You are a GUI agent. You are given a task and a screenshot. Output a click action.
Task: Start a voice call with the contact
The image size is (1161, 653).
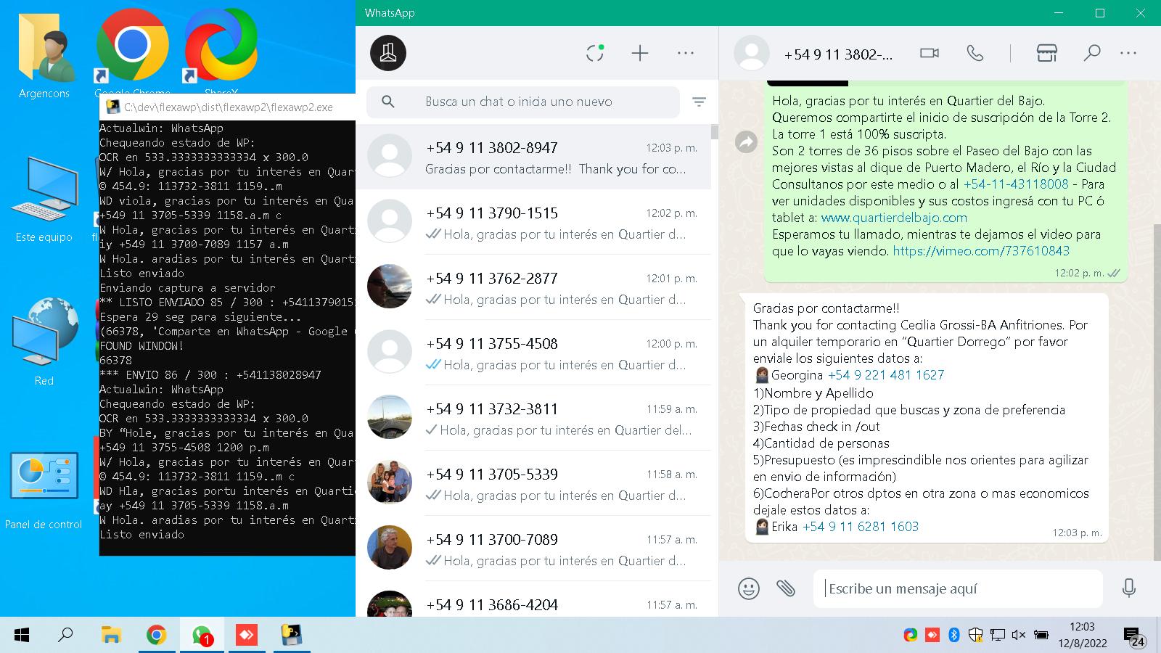point(975,53)
